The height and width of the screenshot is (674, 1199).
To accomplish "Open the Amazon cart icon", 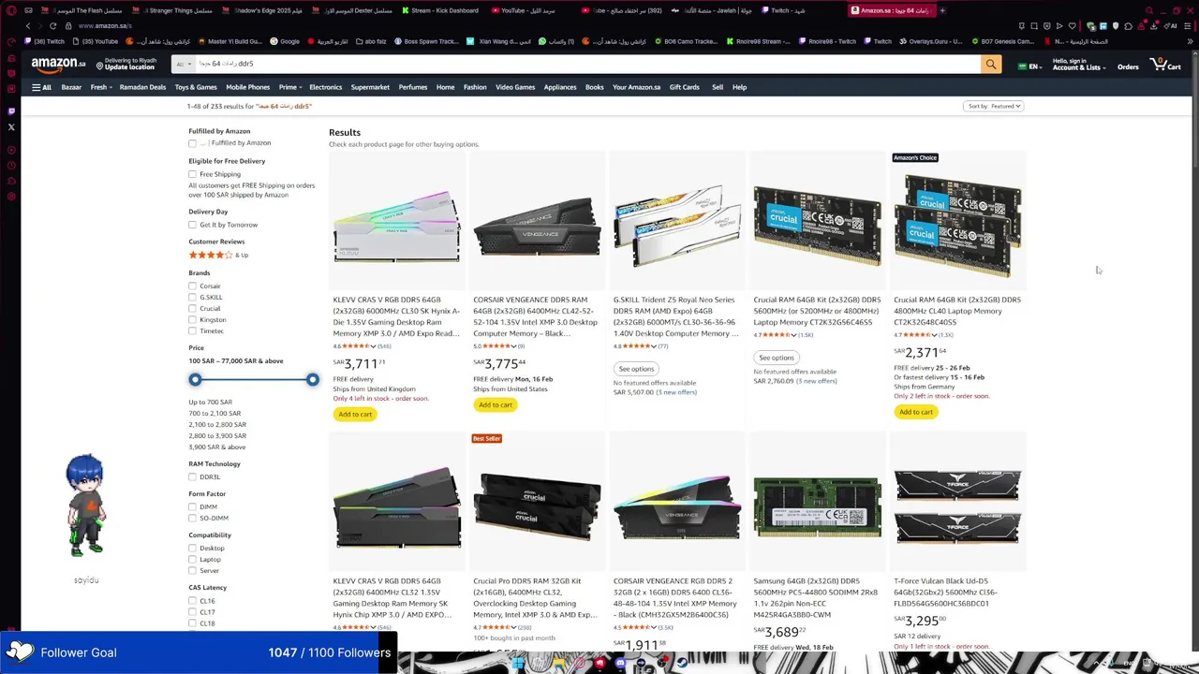I will 1164,65.
